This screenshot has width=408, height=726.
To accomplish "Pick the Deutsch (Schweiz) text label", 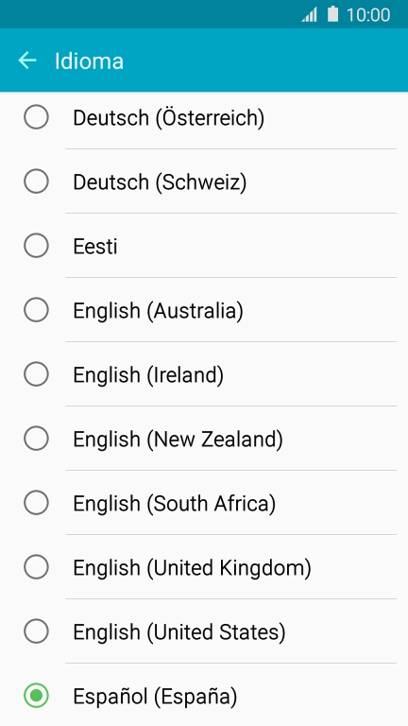I will [160, 181].
